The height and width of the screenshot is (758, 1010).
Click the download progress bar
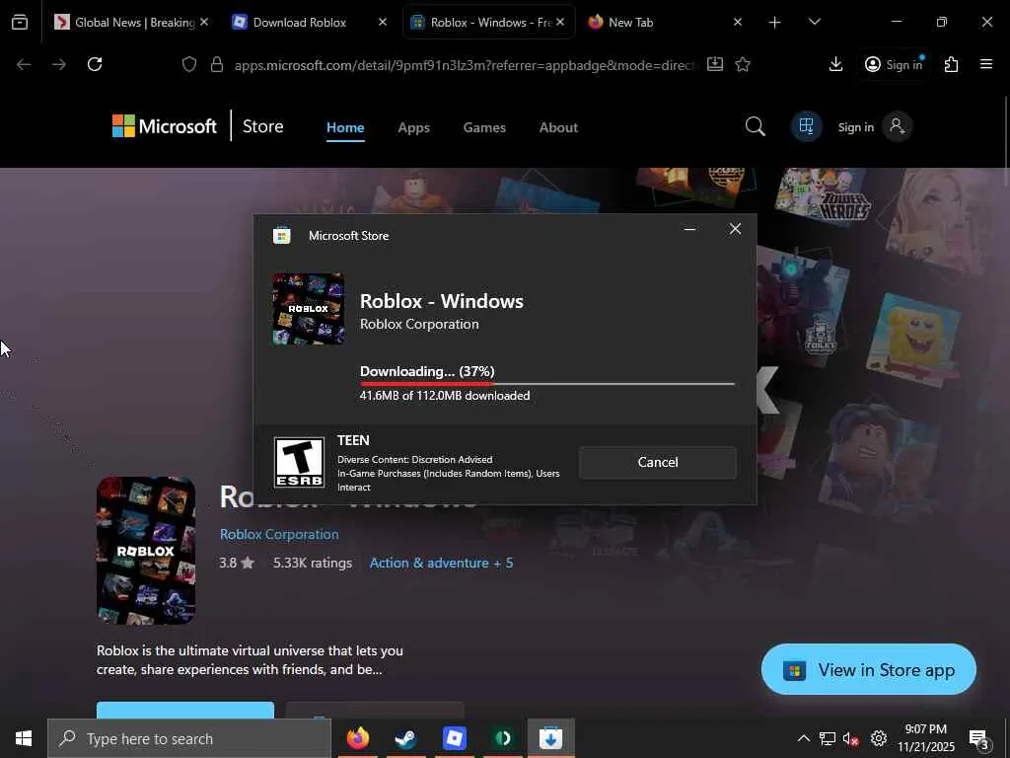(546, 384)
